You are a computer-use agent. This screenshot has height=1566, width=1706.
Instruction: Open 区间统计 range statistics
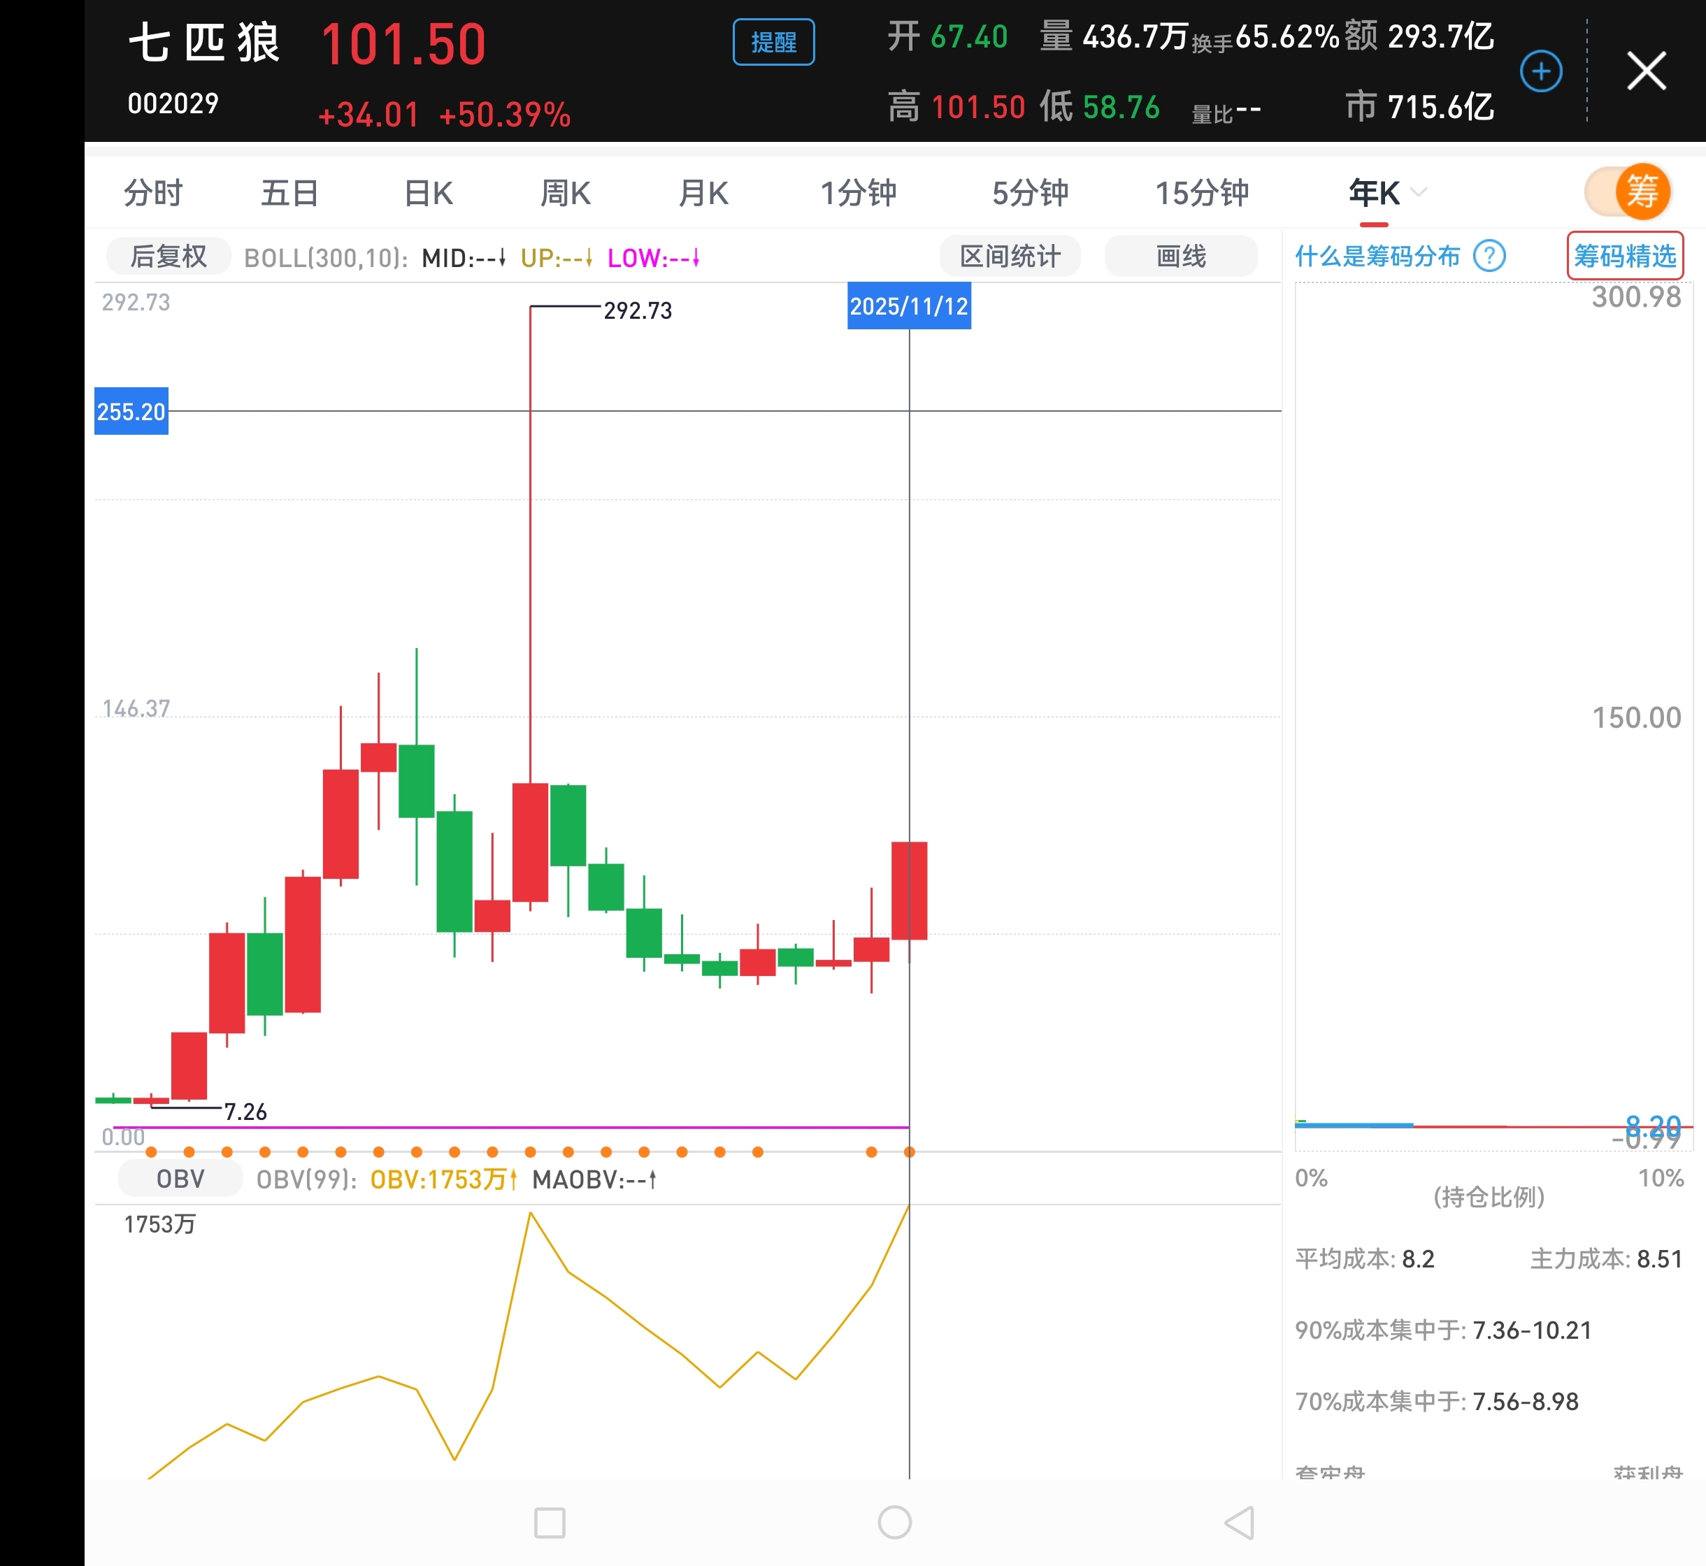pos(1010,256)
